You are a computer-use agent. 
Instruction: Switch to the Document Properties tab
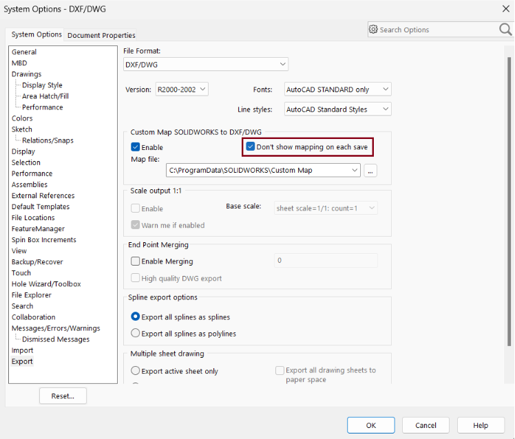(101, 35)
